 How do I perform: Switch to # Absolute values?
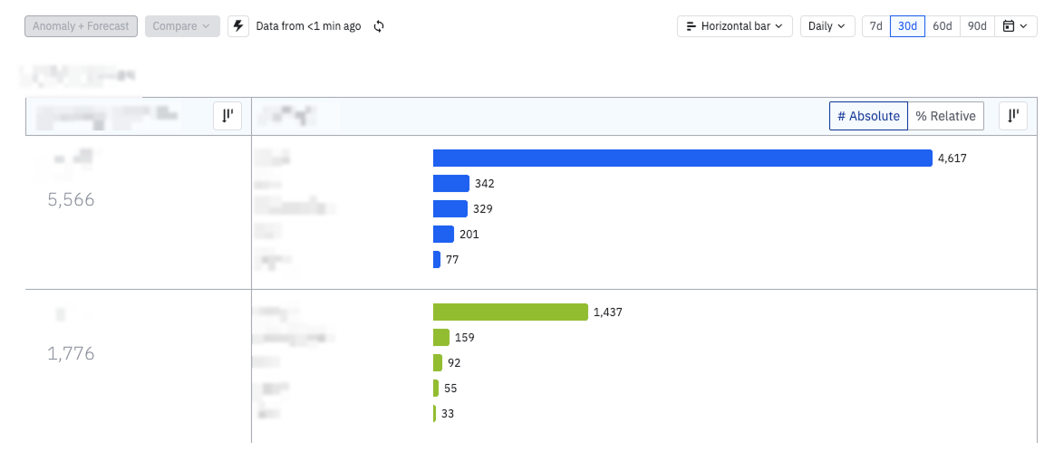tap(868, 116)
